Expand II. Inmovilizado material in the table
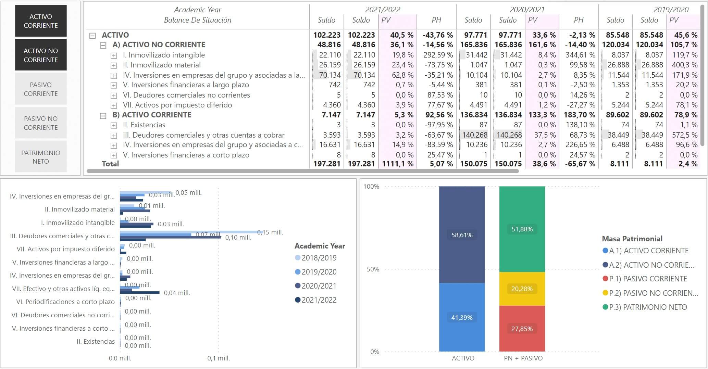708x369 pixels. pos(114,65)
